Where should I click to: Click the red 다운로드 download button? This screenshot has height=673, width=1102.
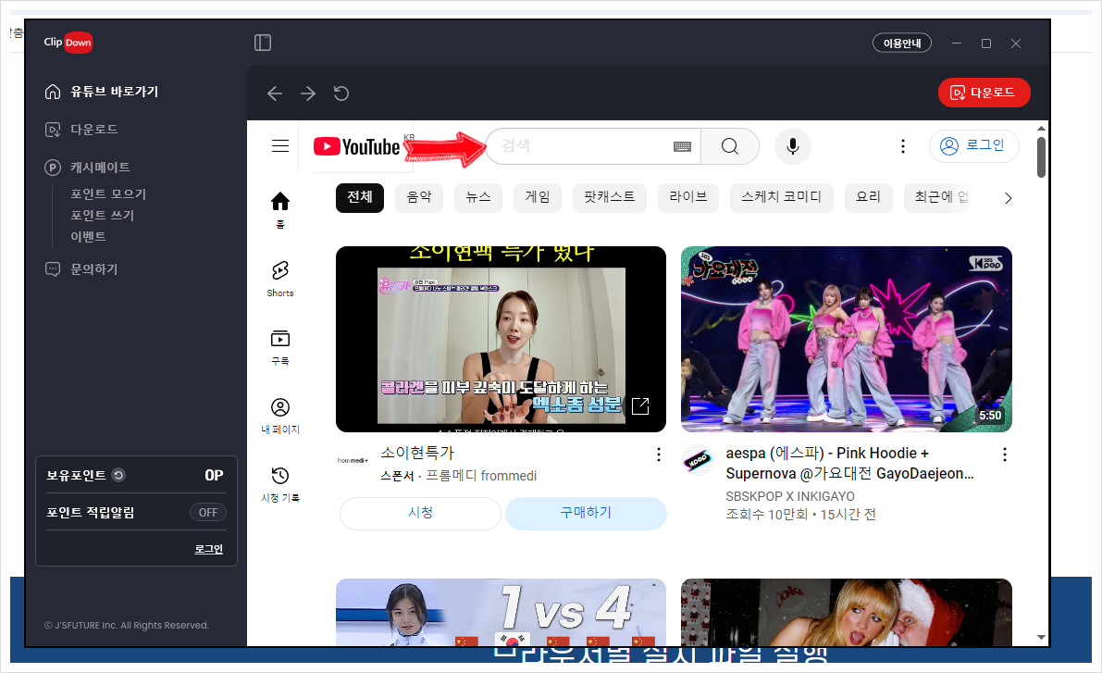click(x=984, y=93)
